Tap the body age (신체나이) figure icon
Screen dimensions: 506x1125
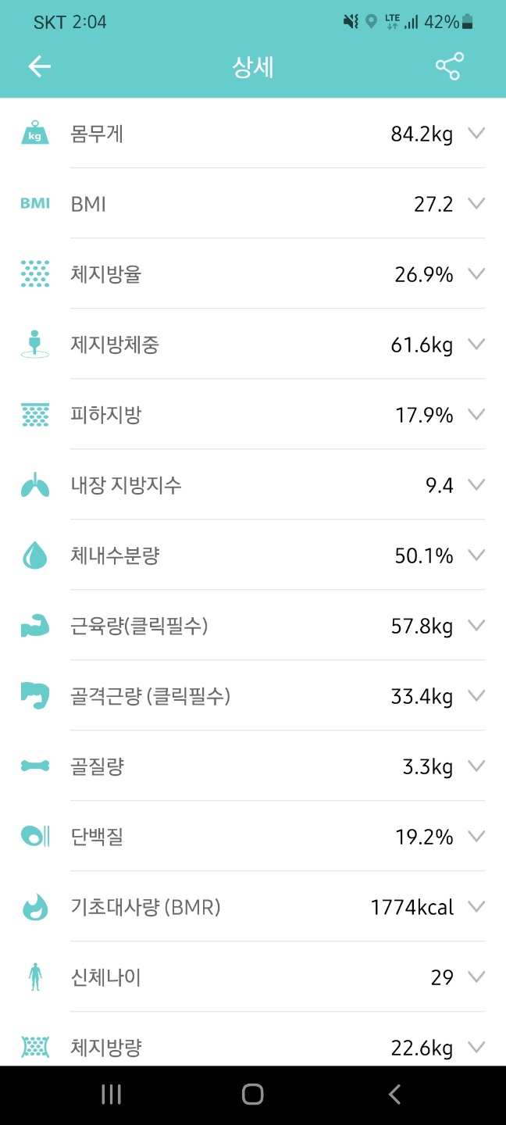coord(34,977)
